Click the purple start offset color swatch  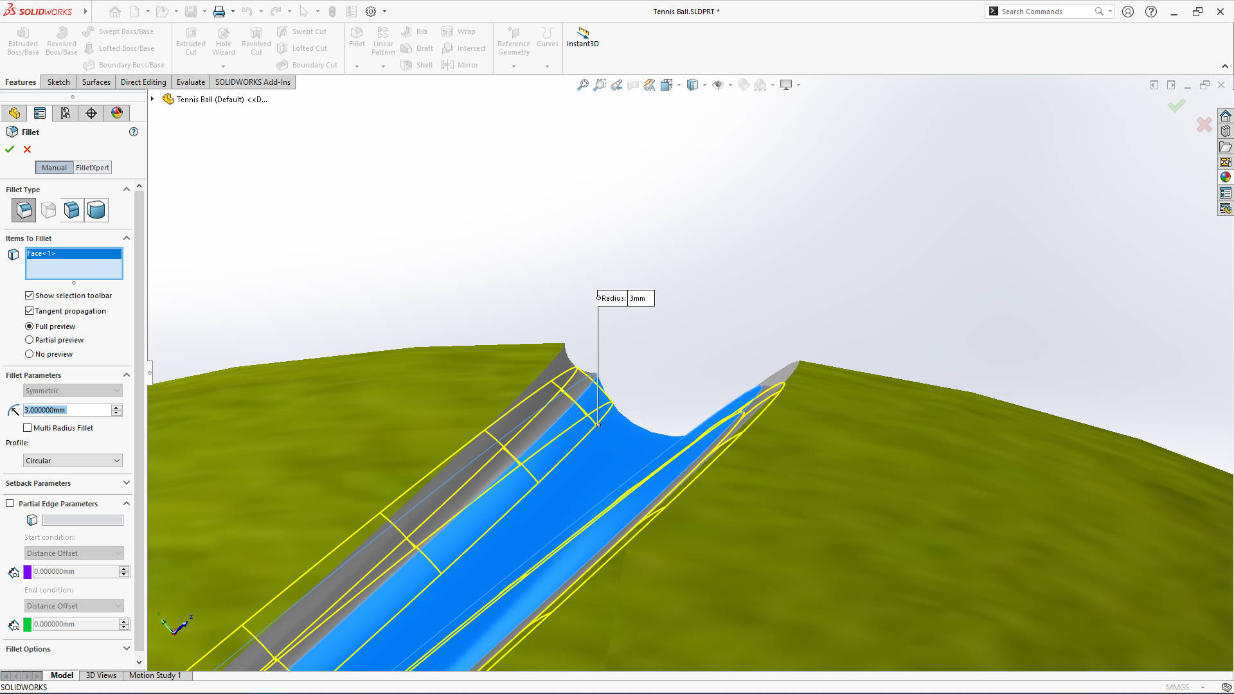[x=28, y=571]
